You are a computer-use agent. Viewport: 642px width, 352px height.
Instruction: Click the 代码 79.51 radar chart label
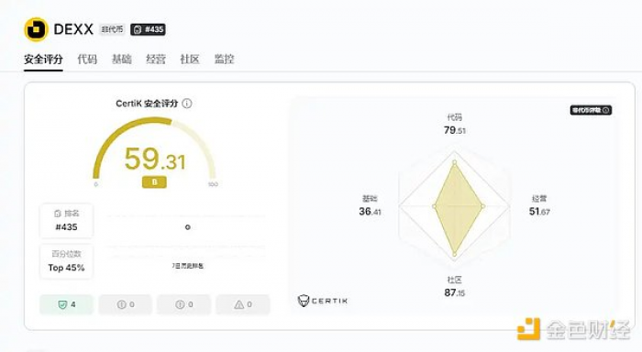tap(455, 125)
